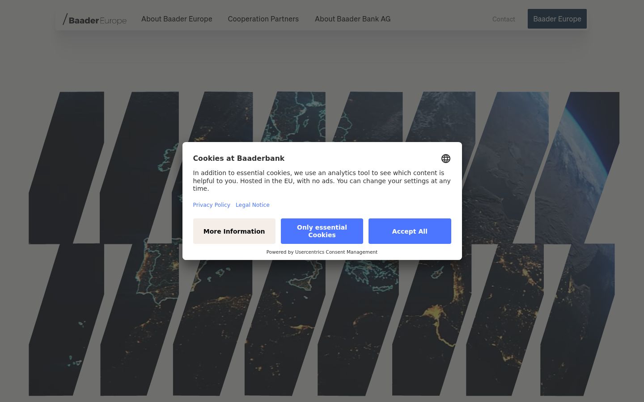
Task: Open the About Baader Bank AG menu
Action: [x=352, y=19]
